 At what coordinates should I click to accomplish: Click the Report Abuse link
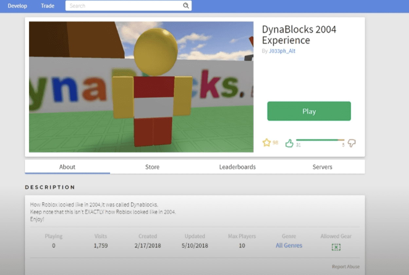346,267
